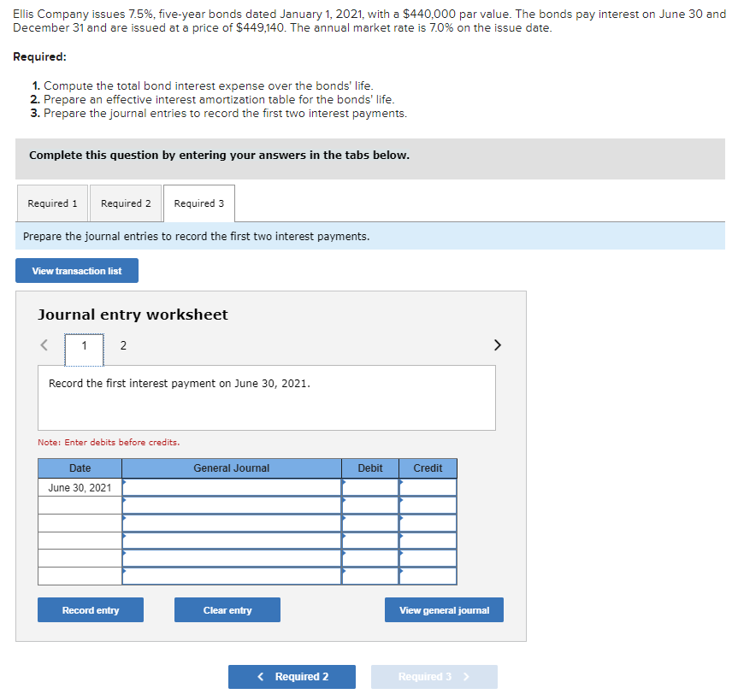Click Clear entry button

point(227,610)
